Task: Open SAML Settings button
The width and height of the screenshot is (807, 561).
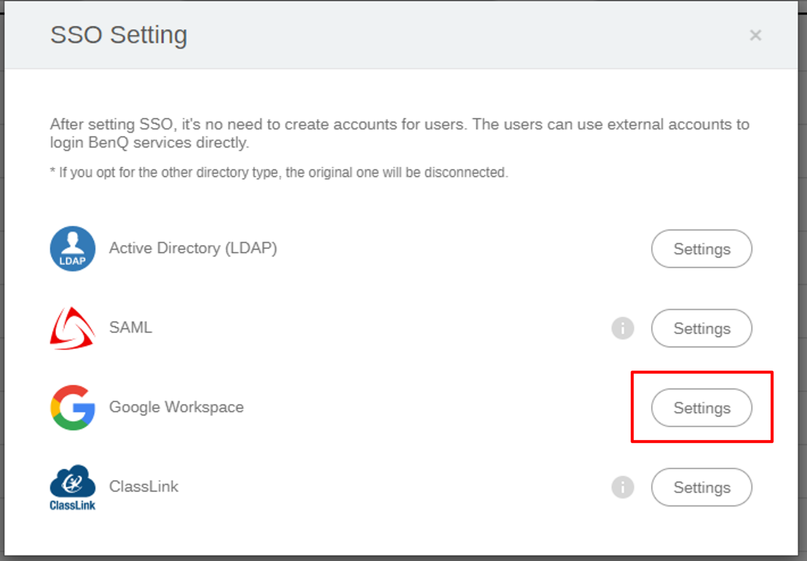Action: pyautogui.click(x=701, y=328)
